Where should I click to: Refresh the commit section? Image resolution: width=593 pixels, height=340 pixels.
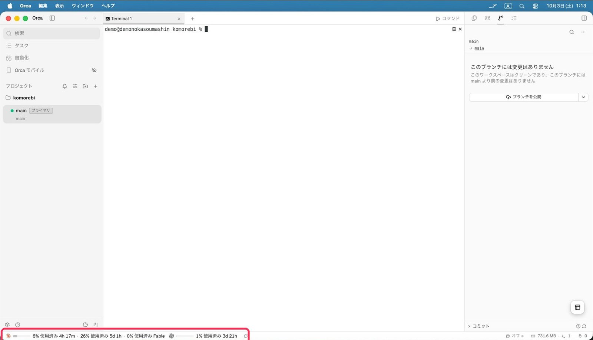584,326
